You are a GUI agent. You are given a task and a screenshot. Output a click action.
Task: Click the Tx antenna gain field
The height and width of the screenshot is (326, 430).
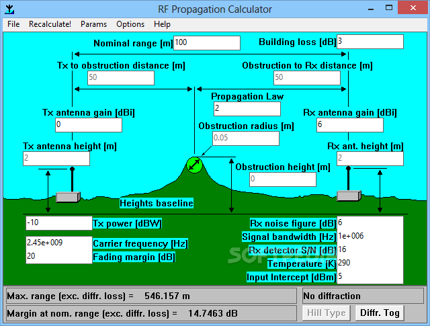pyautogui.click(x=89, y=125)
